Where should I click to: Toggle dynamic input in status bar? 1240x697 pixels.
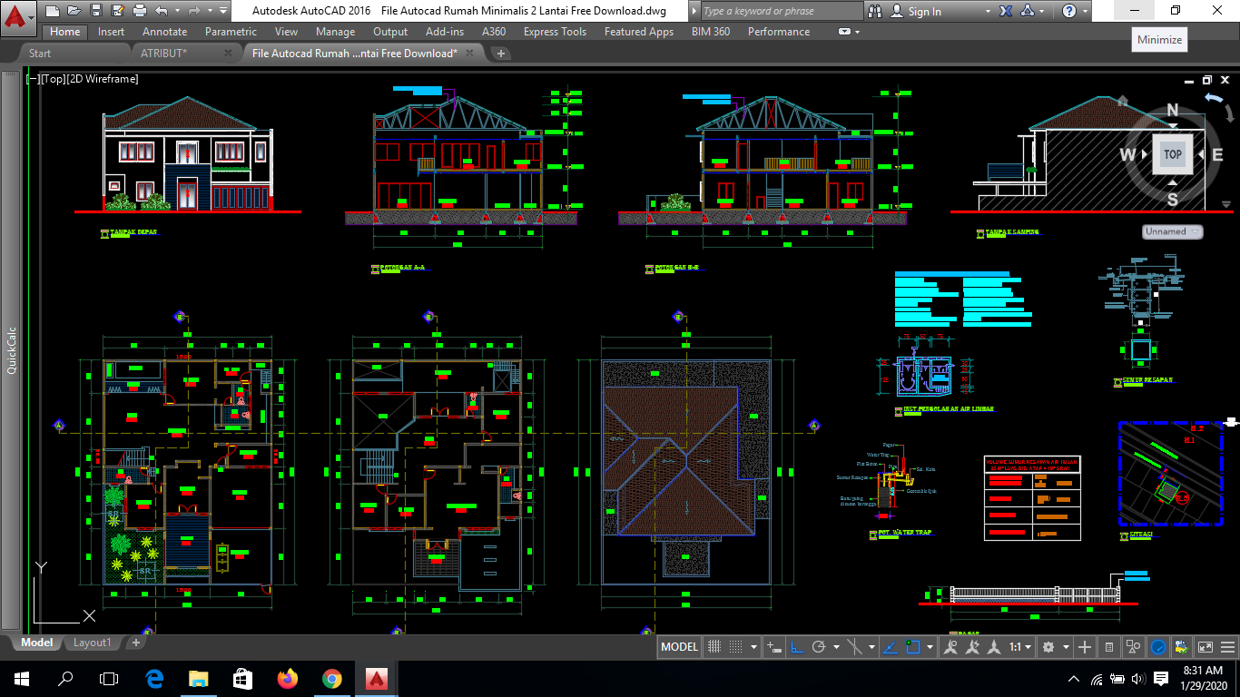point(774,647)
